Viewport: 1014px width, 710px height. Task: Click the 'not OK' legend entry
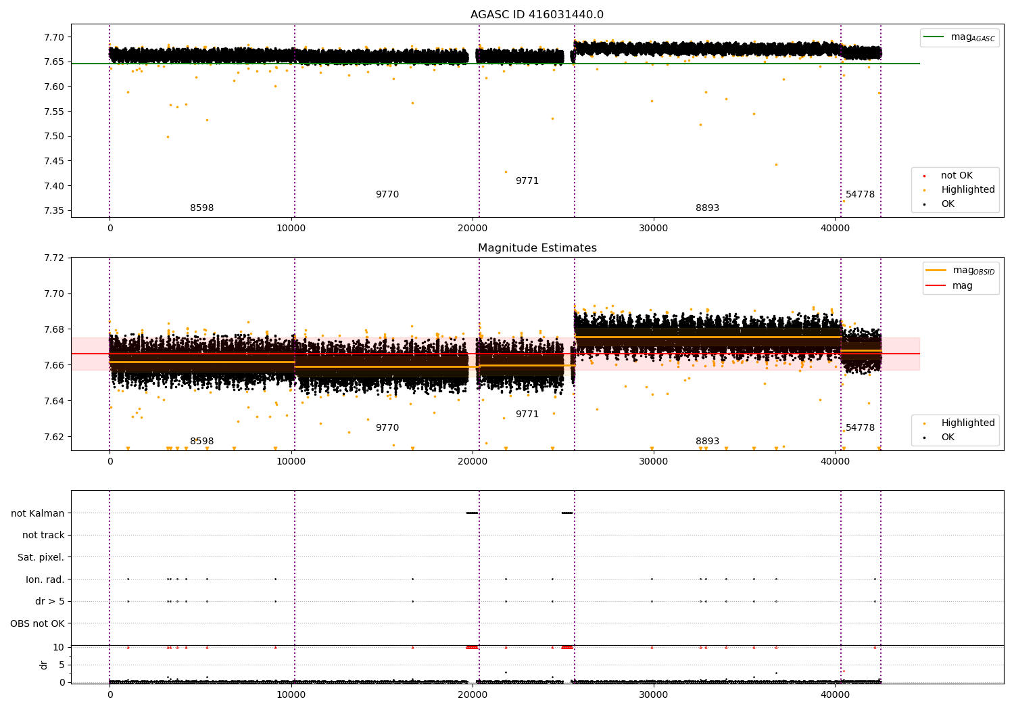[956, 176]
